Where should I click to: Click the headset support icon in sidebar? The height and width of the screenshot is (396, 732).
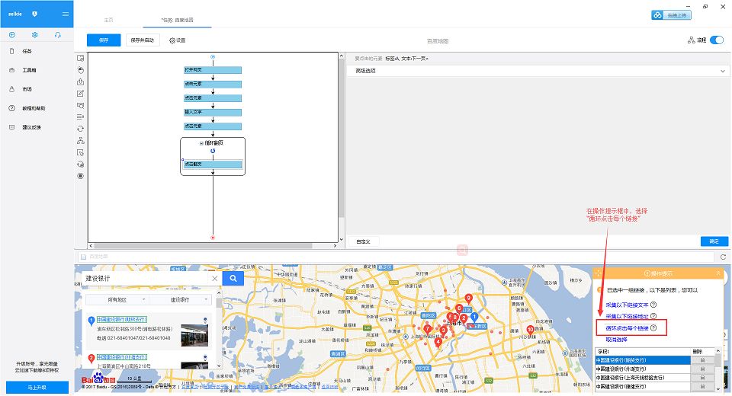[x=57, y=35]
